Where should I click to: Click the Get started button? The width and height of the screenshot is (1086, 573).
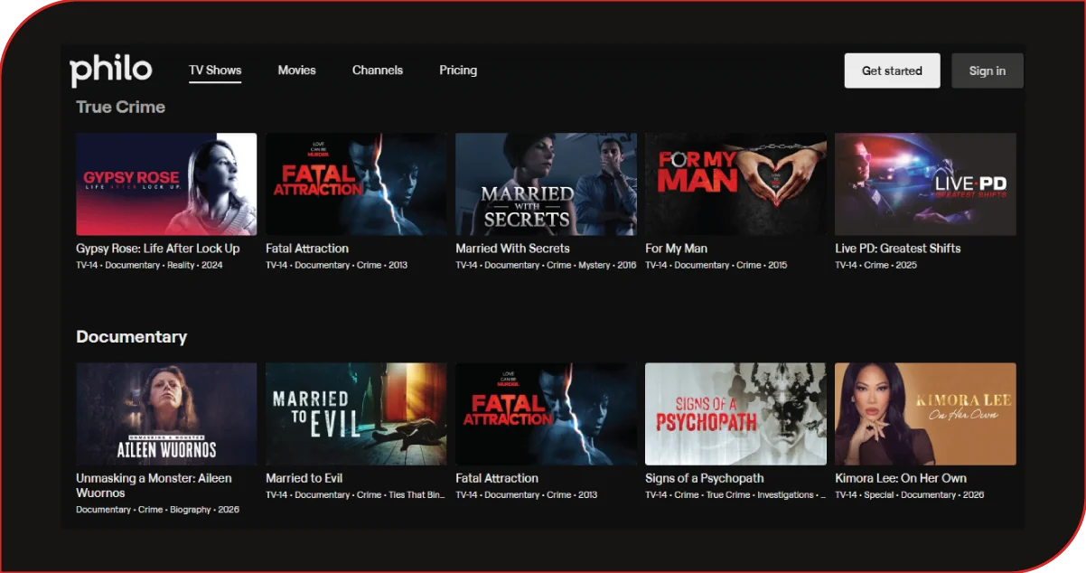pos(892,70)
